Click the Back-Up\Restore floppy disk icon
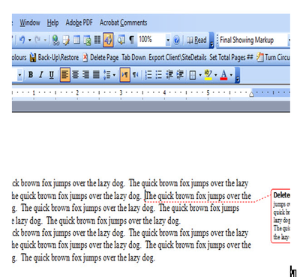This screenshot has height=277, width=300. click(x=33, y=58)
